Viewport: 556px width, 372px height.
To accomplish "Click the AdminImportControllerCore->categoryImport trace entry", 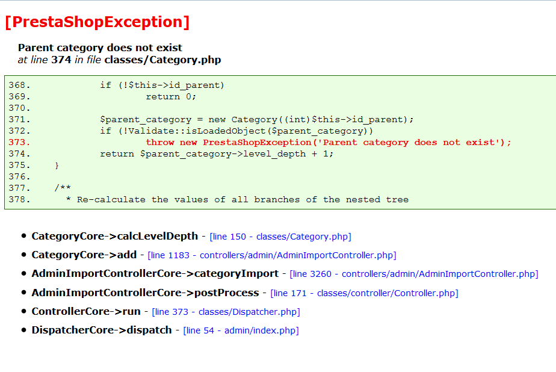I will pos(155,274).
